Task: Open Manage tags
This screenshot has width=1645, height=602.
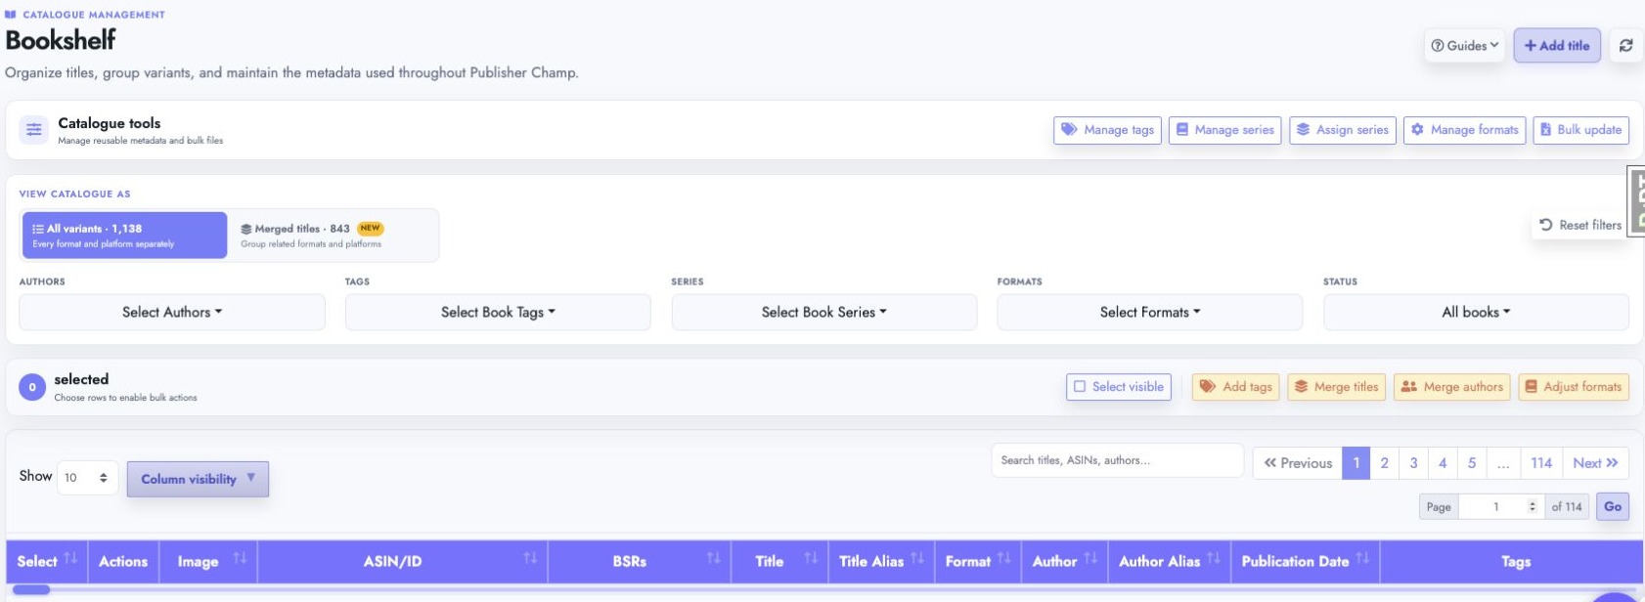Action: coord(1107,130)
